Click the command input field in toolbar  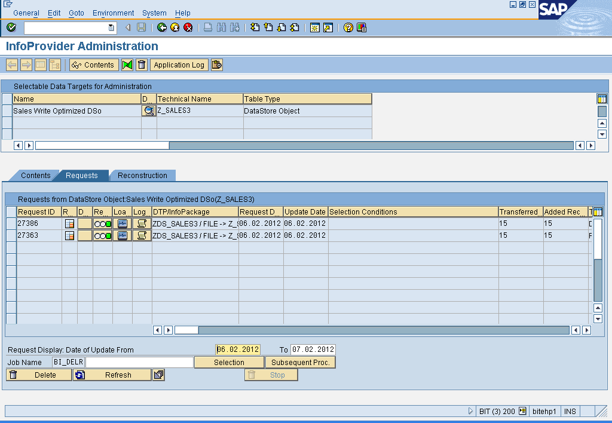(x=69, y=27)
